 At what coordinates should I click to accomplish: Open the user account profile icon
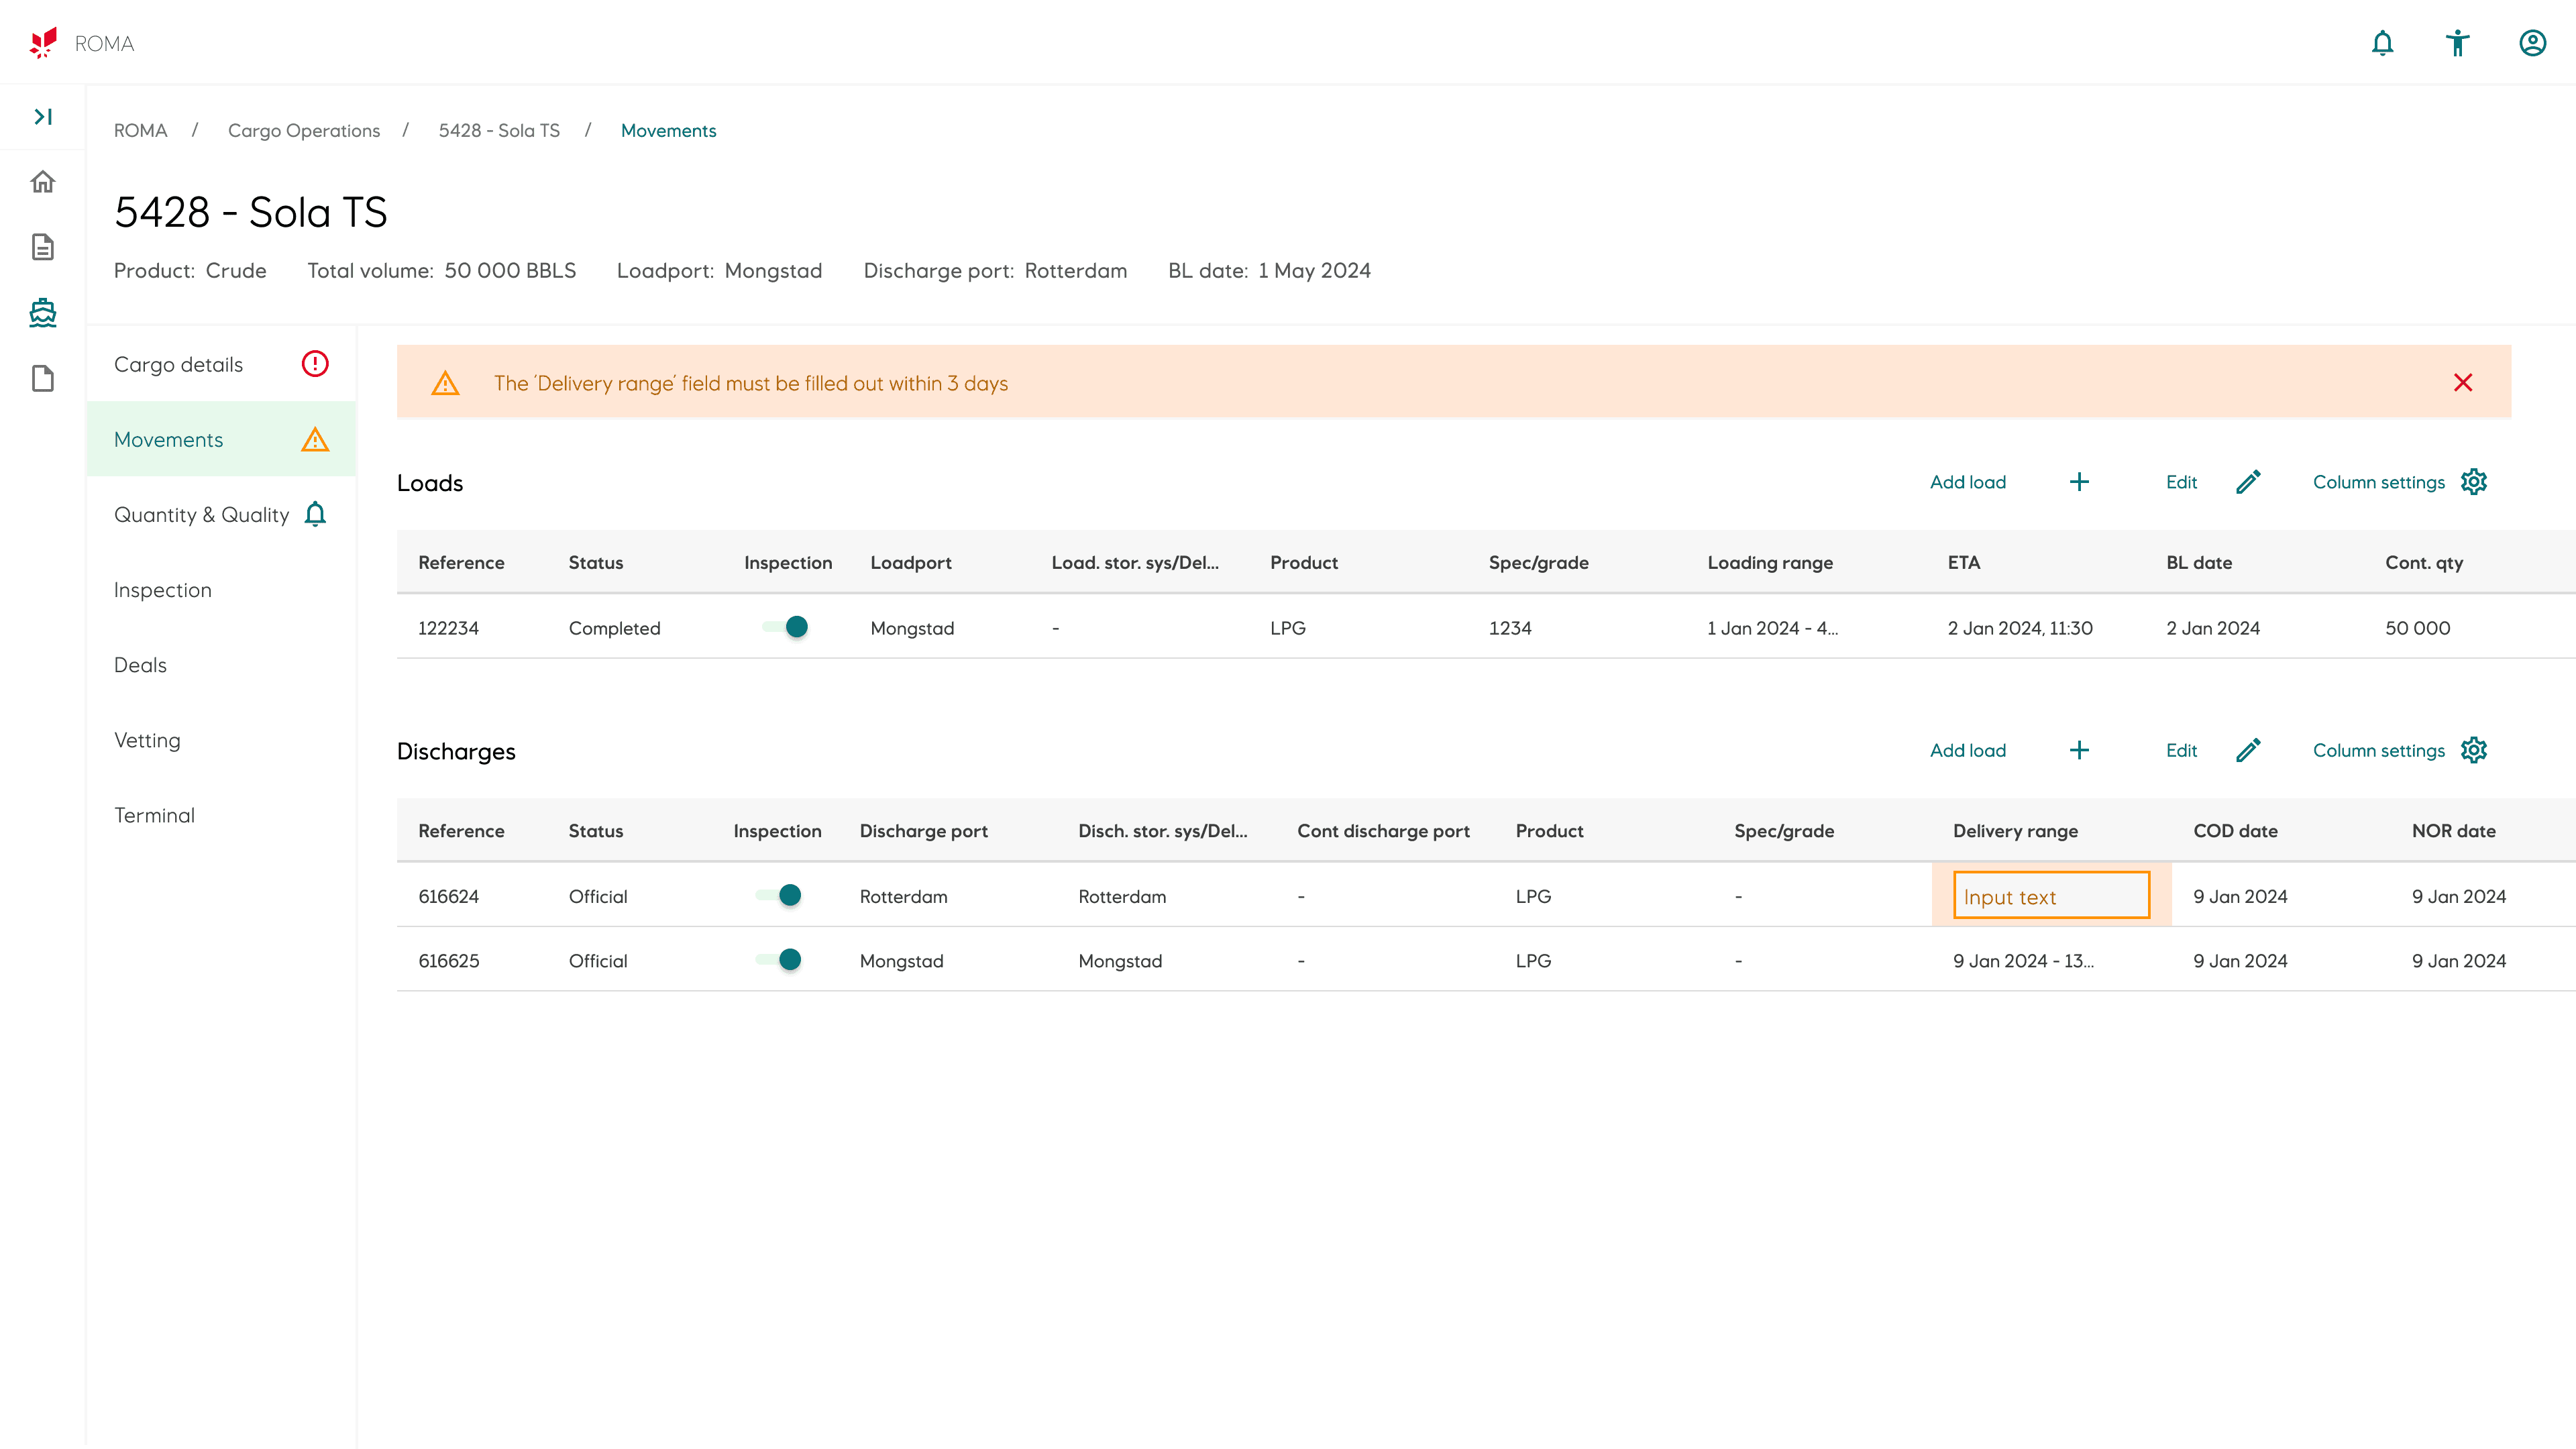[2532, 43]
